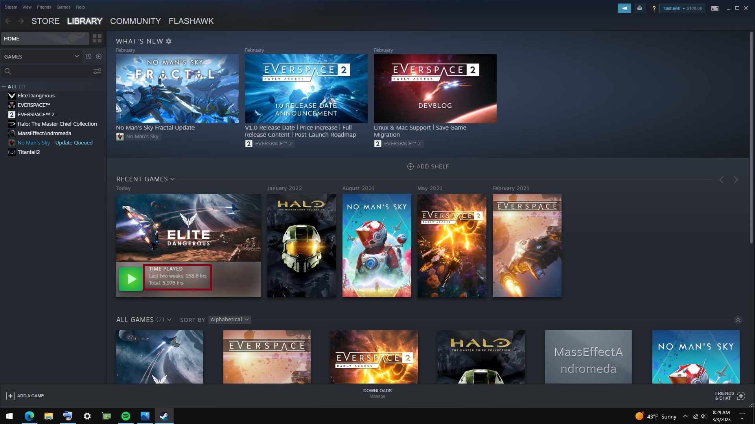Click the forward navigation arrow
The image size is (755, 424).
pos(21,21)
